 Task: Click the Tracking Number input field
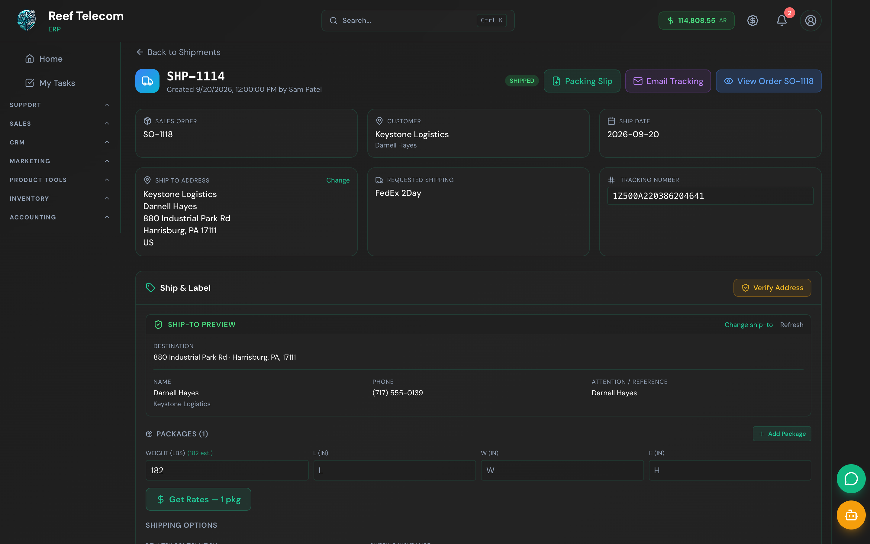coord(710,196)
